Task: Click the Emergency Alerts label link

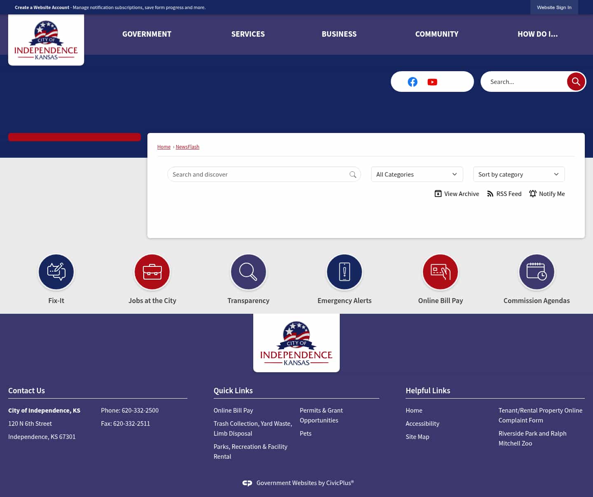Action: (344, 301)
